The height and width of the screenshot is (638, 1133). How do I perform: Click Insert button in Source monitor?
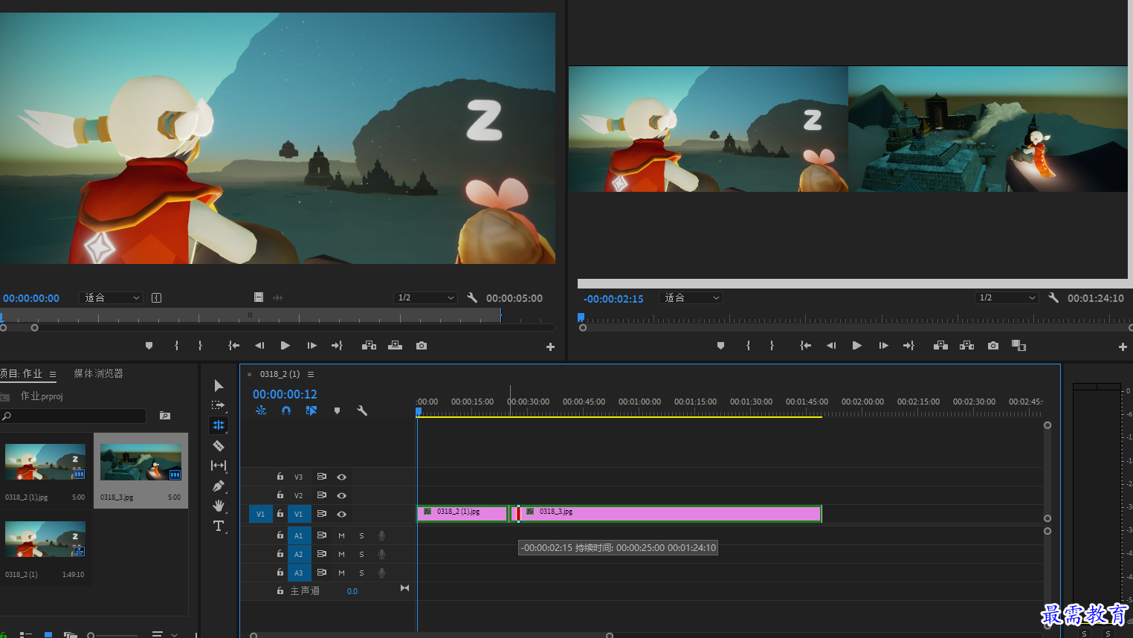point(369,346)
